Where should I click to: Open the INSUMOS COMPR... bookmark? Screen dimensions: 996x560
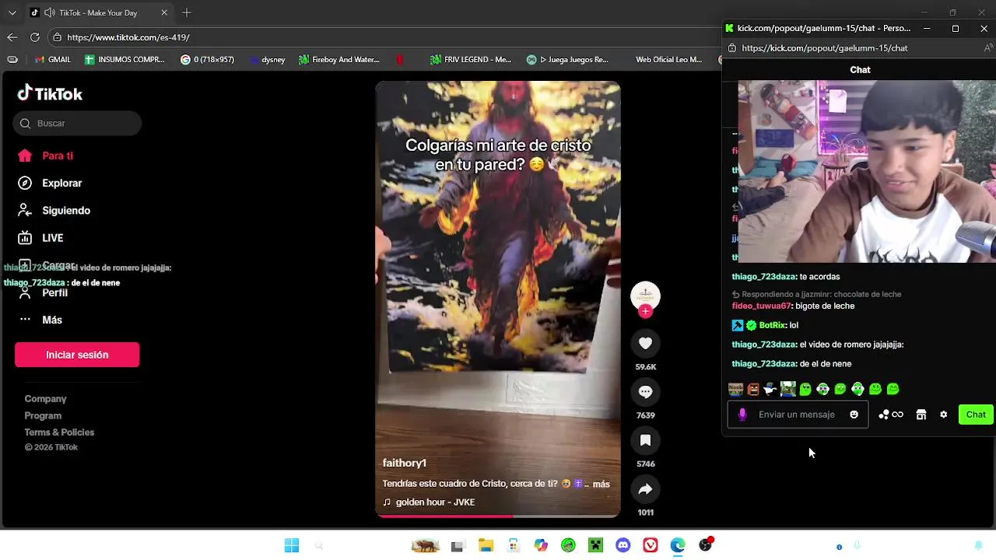pyautogui.click(x=124, y=59)
